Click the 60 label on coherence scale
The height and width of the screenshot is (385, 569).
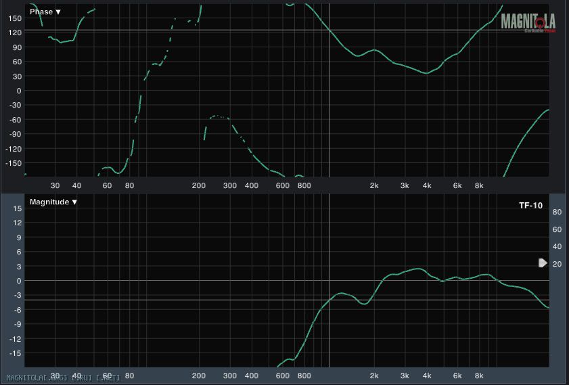557,229
